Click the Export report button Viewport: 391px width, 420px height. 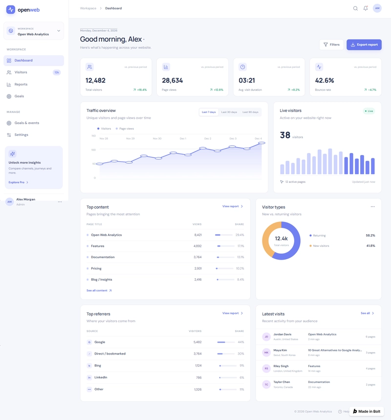pos(364,44)
